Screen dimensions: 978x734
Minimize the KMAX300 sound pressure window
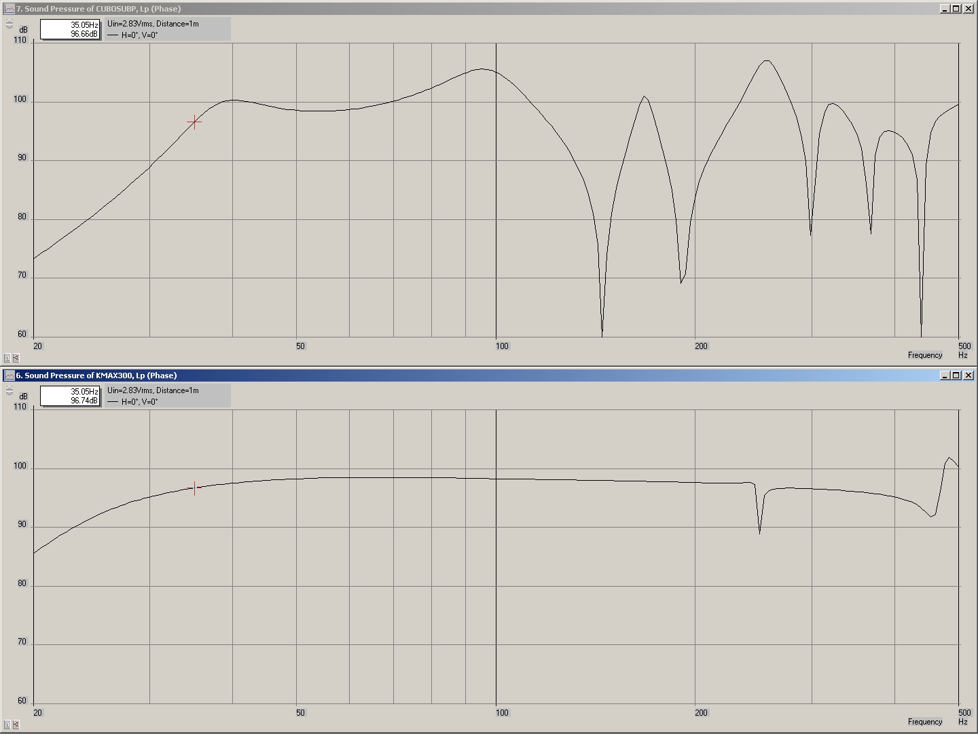(945, 375)
